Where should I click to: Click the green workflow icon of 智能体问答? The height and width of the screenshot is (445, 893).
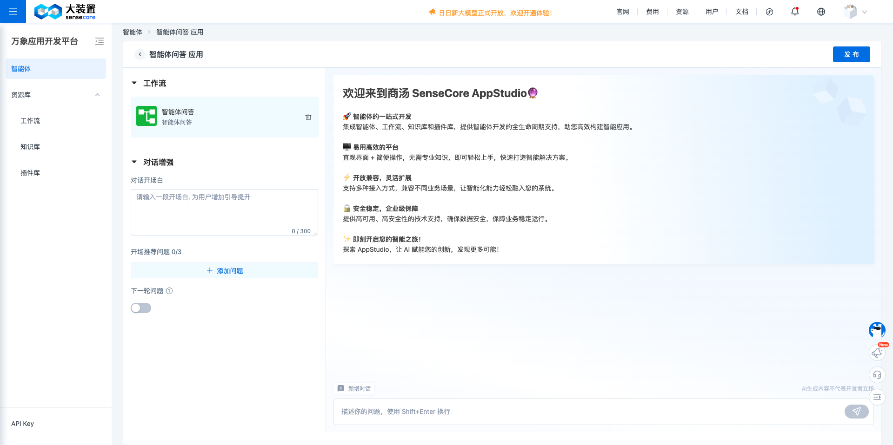[x=147, y=116]
